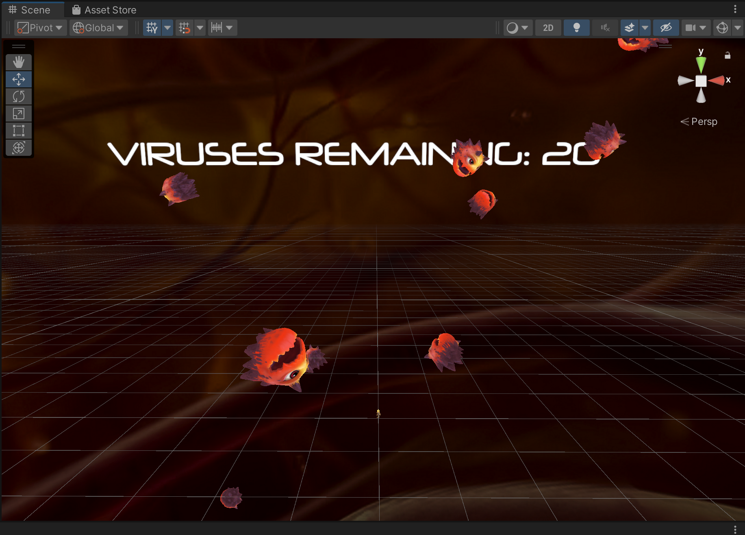Image resolution: width=745 pixels, height=535 pixels.
Task: Select the combined Transform tool
Action: click(19, 148)
